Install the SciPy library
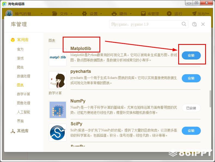 point(191,131)
